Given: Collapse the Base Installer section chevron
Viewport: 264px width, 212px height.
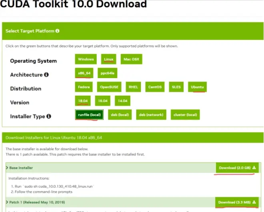Looking at the screenshot, I should click(x=7, y=168).
